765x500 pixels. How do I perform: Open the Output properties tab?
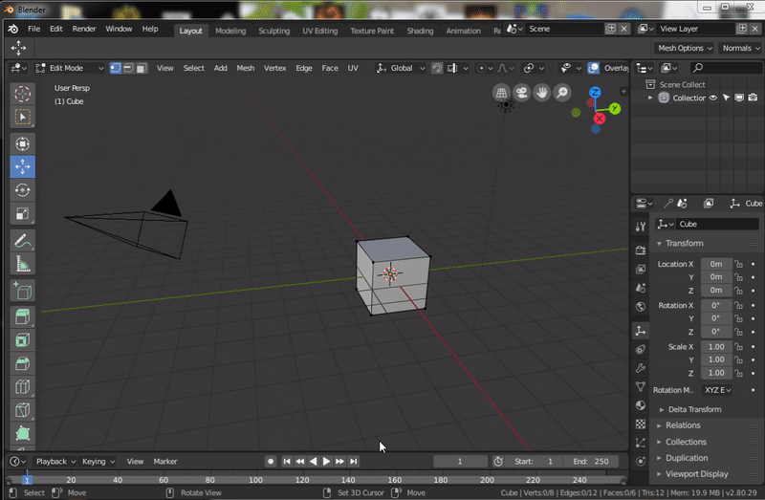coord(641,269)
